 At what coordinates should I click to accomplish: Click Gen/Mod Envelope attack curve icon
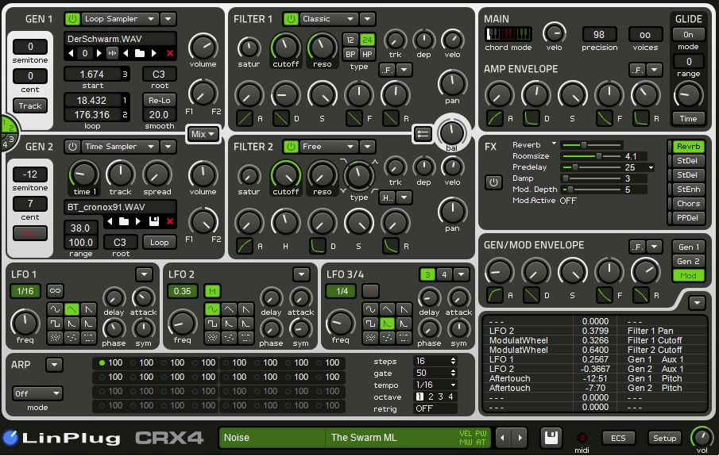494,295
